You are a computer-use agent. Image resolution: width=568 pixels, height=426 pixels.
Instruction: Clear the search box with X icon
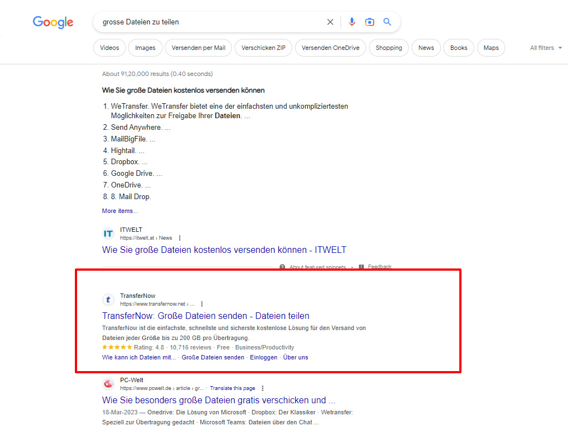(330, 22)
